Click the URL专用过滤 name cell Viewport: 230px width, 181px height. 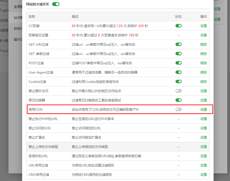[x=38, y=165]
